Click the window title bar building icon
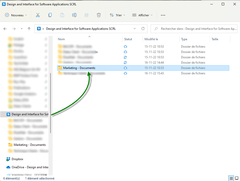Image resolution: width=240 pixels, height=181 pixels. click(4, 4)
